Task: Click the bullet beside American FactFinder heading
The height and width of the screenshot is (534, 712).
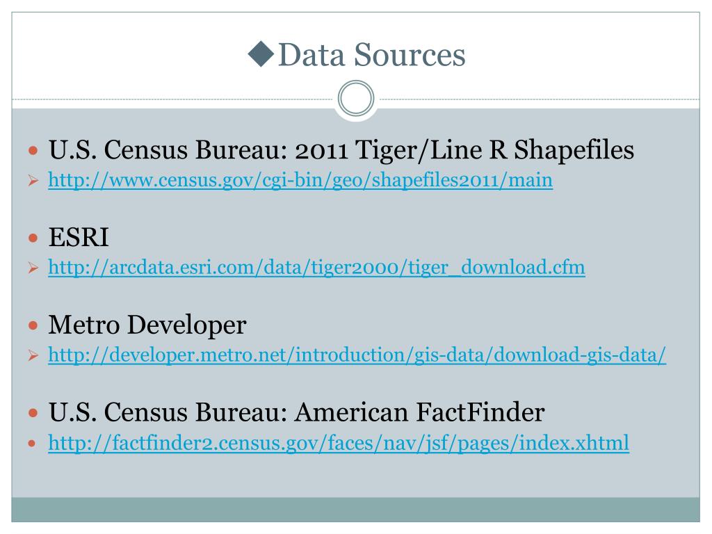Action: 33,413
